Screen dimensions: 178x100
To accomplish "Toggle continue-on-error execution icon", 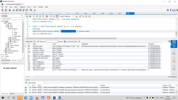I will (x=47, y=16).
